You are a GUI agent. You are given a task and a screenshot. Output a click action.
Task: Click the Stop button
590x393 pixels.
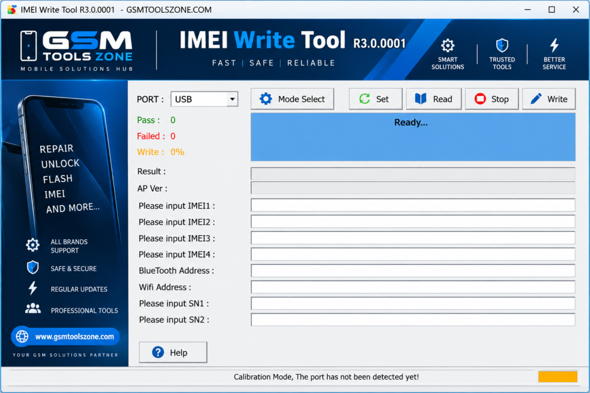(x=492, y=99)
